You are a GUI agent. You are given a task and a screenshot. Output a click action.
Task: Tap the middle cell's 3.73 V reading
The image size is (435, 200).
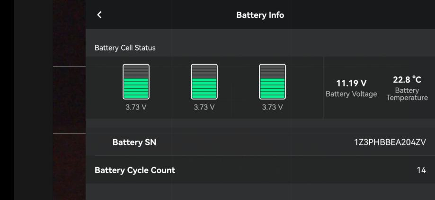click(x=204, y=107)
